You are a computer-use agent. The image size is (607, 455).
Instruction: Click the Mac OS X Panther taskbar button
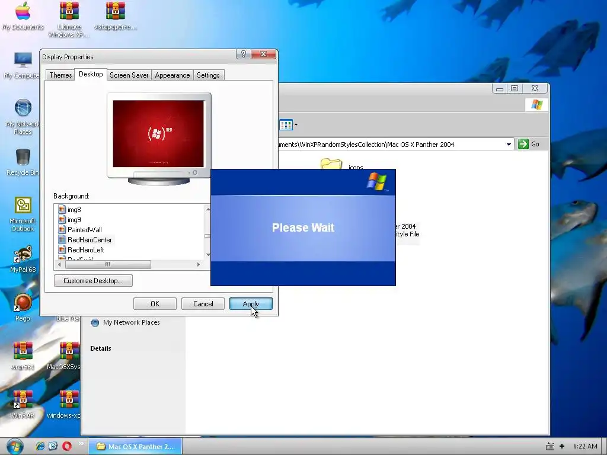tap(135, 447)
